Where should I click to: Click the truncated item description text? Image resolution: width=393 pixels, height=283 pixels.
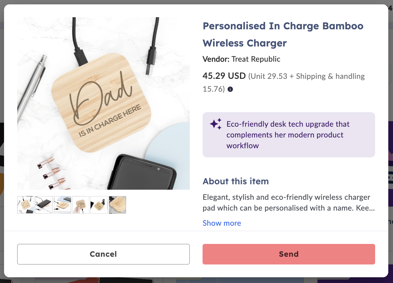click(x=289, y=202)
